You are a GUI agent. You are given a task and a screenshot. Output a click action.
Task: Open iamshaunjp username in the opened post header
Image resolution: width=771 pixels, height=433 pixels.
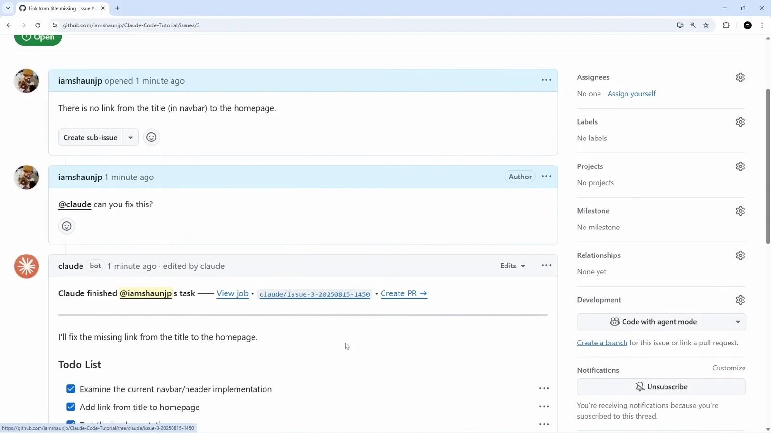80,81
